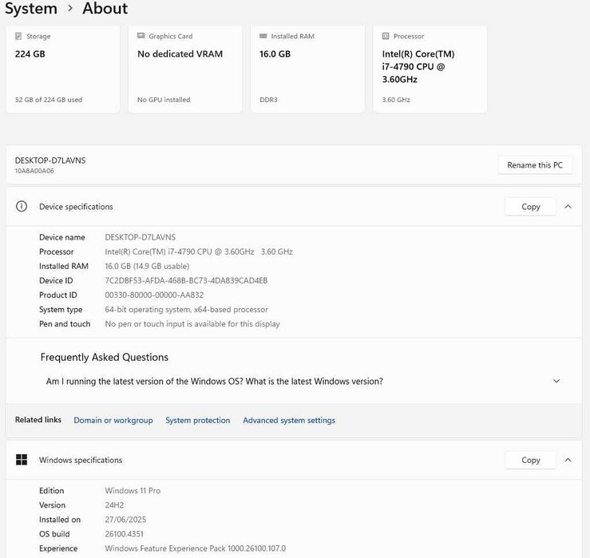Collapse the Windows specifications section
The height and width of the screenshot is (558, 590).
(x=568, y=461)
